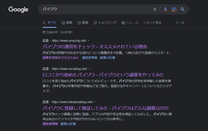Click the https://www.umazing.site/ URL text
Image resolution: width=208 pixels, height=131 pixels.
tap(69, 41)
